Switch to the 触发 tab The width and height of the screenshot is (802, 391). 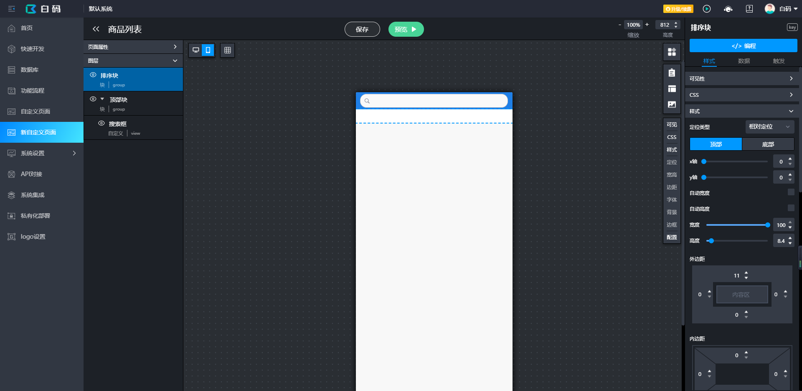coord(779,61)
